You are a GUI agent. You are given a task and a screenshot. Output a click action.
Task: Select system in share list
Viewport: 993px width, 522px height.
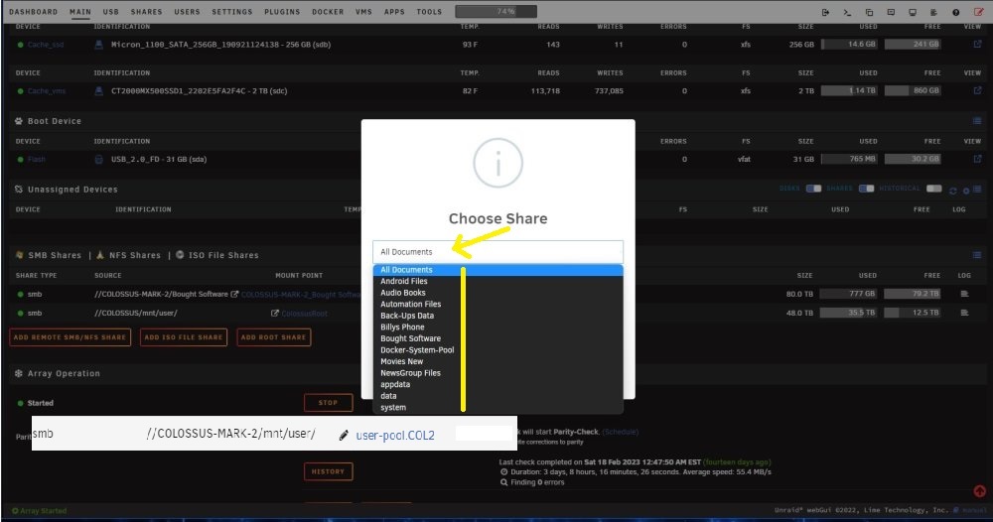click(x=497, y=408)
